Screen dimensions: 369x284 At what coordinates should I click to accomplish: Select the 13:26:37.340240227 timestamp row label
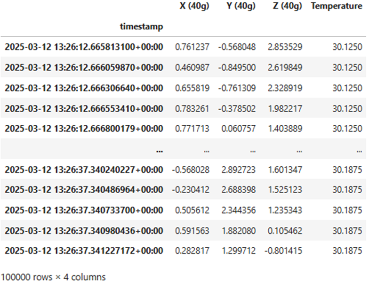[x=84, y=170]
